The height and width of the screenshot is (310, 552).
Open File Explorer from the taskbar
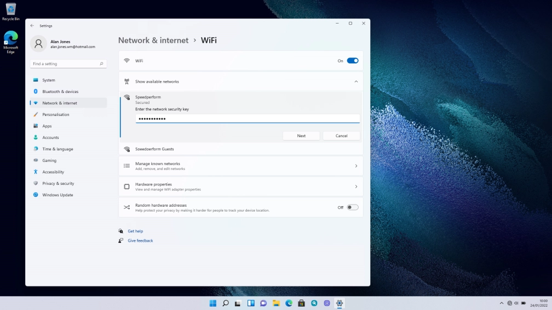click(x=276, y=303)
